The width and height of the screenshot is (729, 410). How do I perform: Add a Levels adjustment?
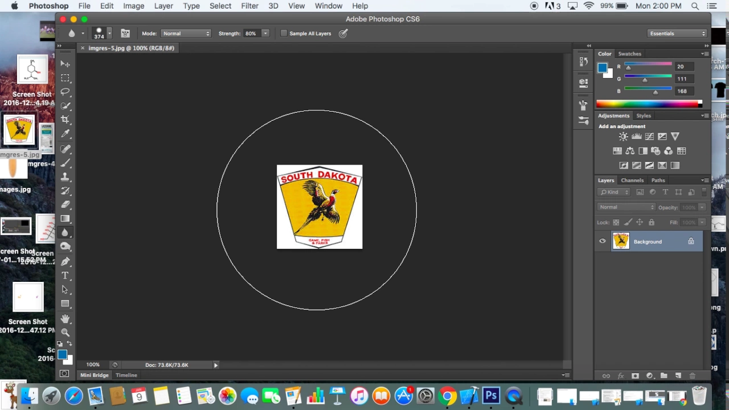(x=636, y=137)
